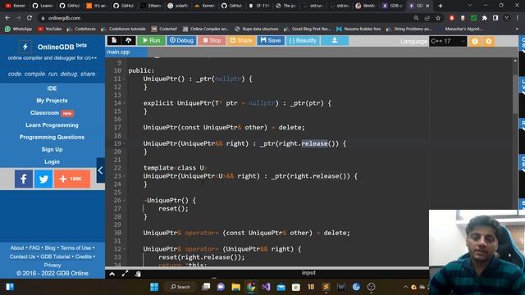Click the OnlineGDB lightning logo
This screenshot has height=295, width=525.
tap(25, 47)
